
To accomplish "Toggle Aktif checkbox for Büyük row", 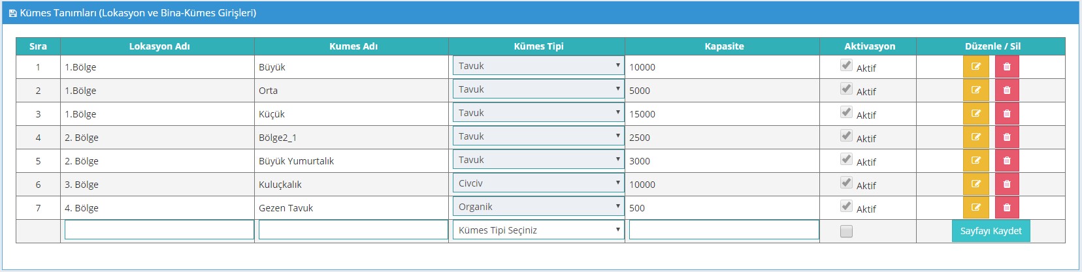I will pos(846,65).
